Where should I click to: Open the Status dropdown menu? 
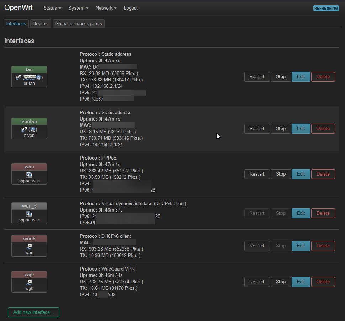(52, 8)
